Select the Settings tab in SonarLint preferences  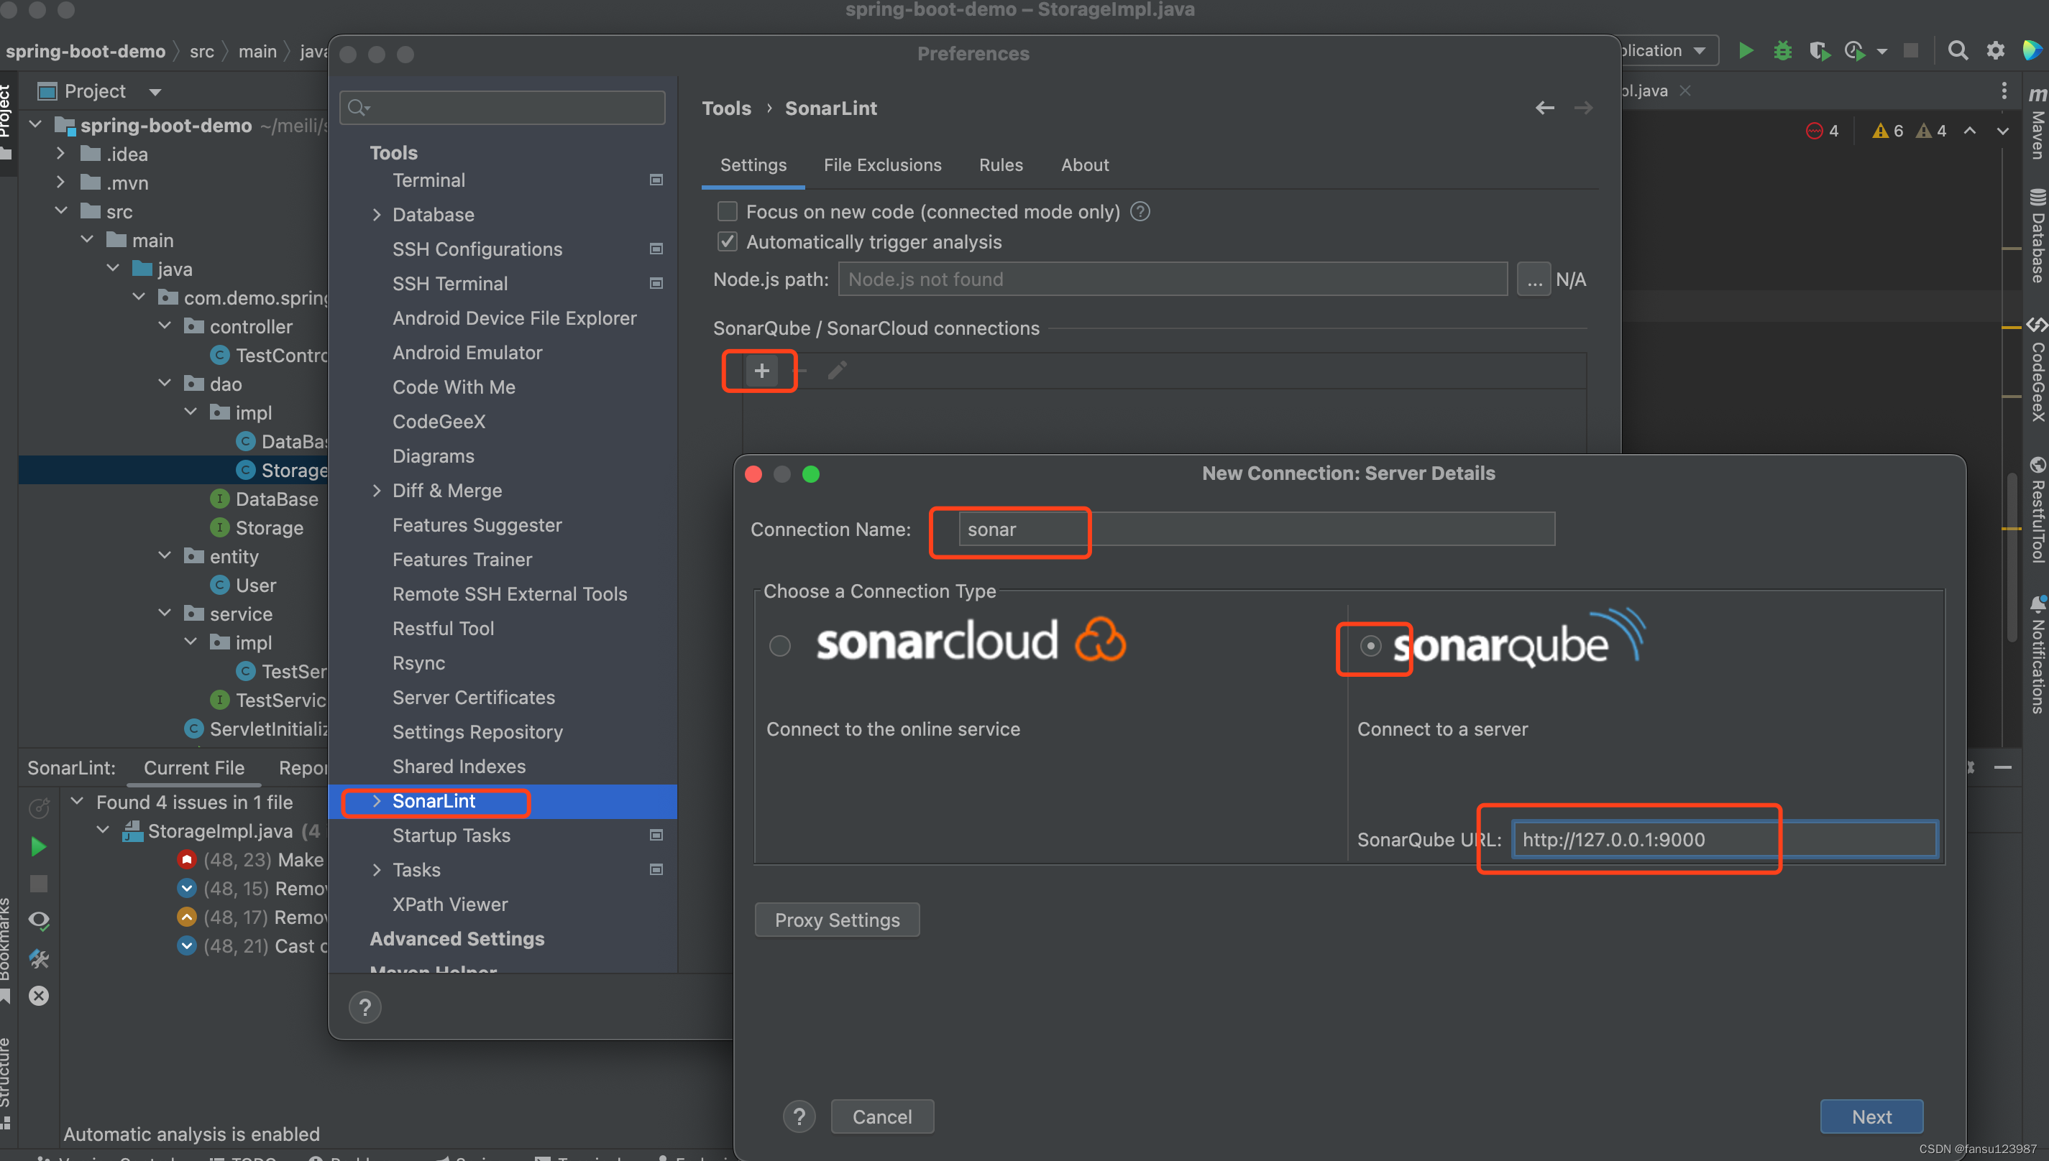753,165
